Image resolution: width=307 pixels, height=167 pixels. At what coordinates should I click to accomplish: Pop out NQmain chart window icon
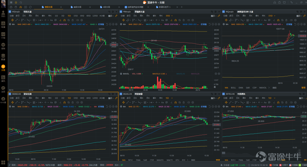point(297,12)
